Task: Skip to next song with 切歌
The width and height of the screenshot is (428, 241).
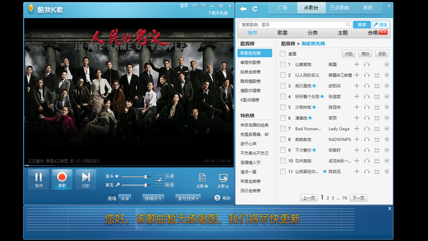Action: pos(86,179)
